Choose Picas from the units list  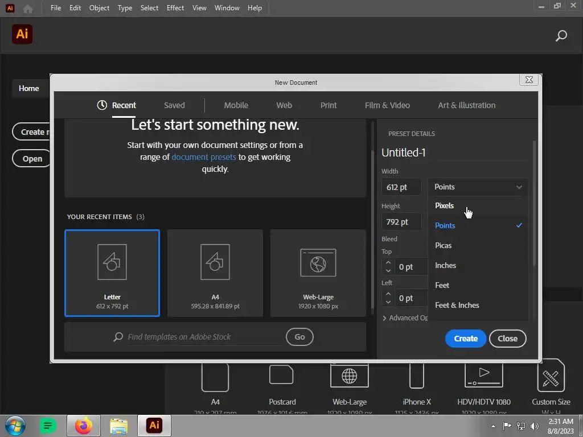coord(478,245)
